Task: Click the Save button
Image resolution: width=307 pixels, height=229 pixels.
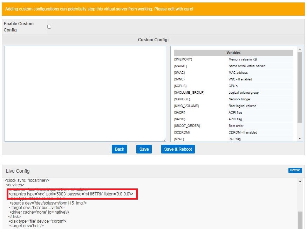Action: (144, 149)
